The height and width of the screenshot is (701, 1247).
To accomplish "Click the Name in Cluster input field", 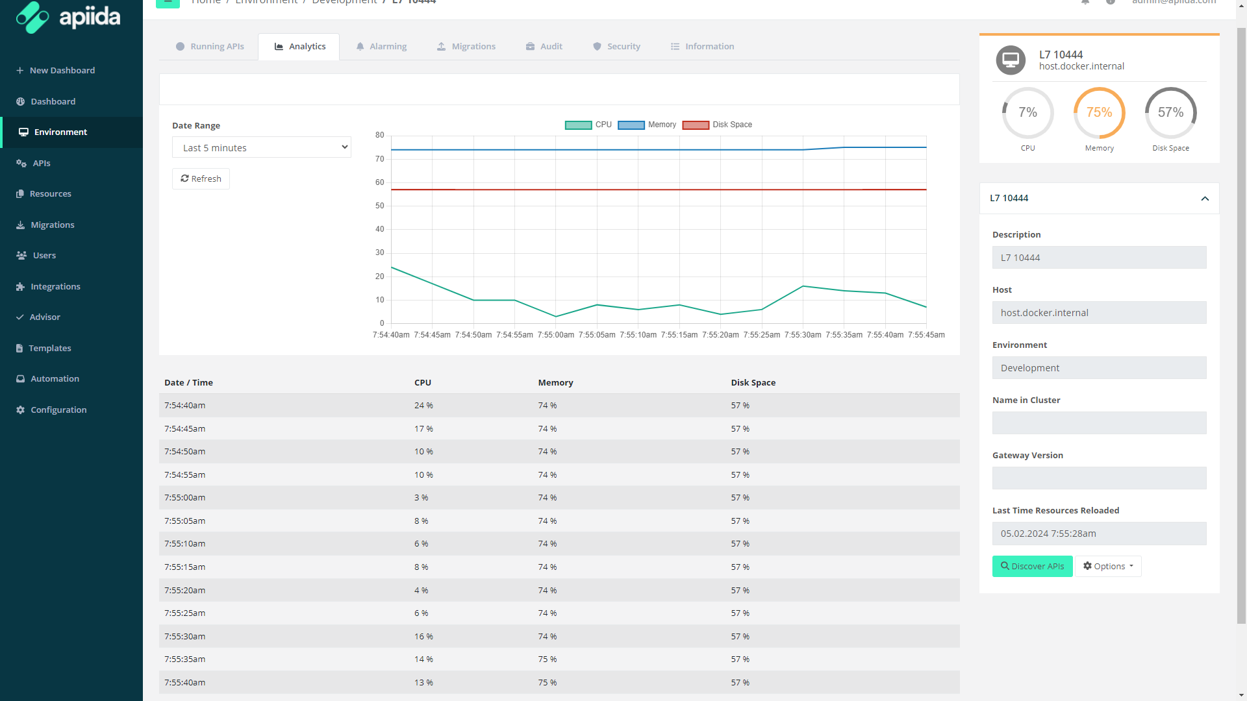I will tap(1098, 423).
